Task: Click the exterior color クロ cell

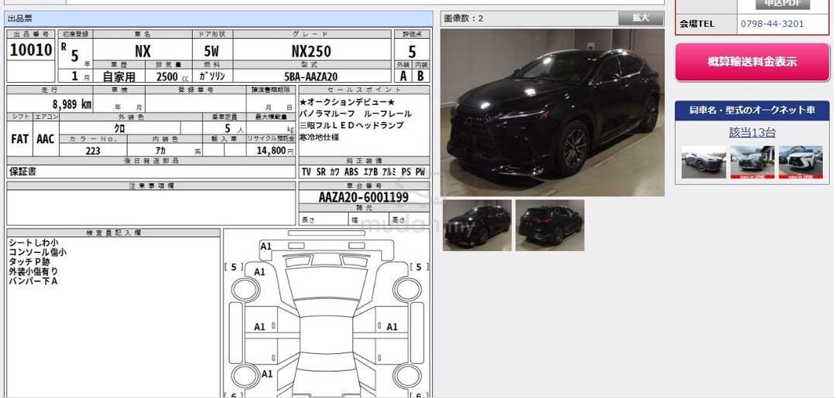Action: (x=120, y=128)
